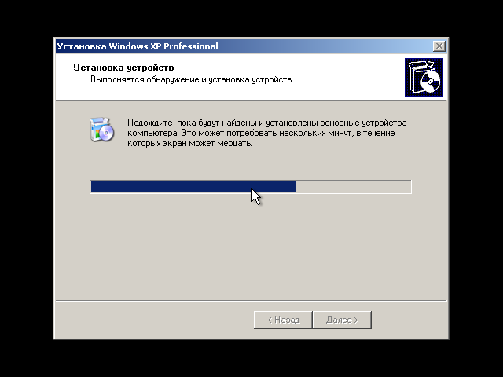Click the gray area left of the "< Назад" button

pyautogui.click(x=154, y=320)
